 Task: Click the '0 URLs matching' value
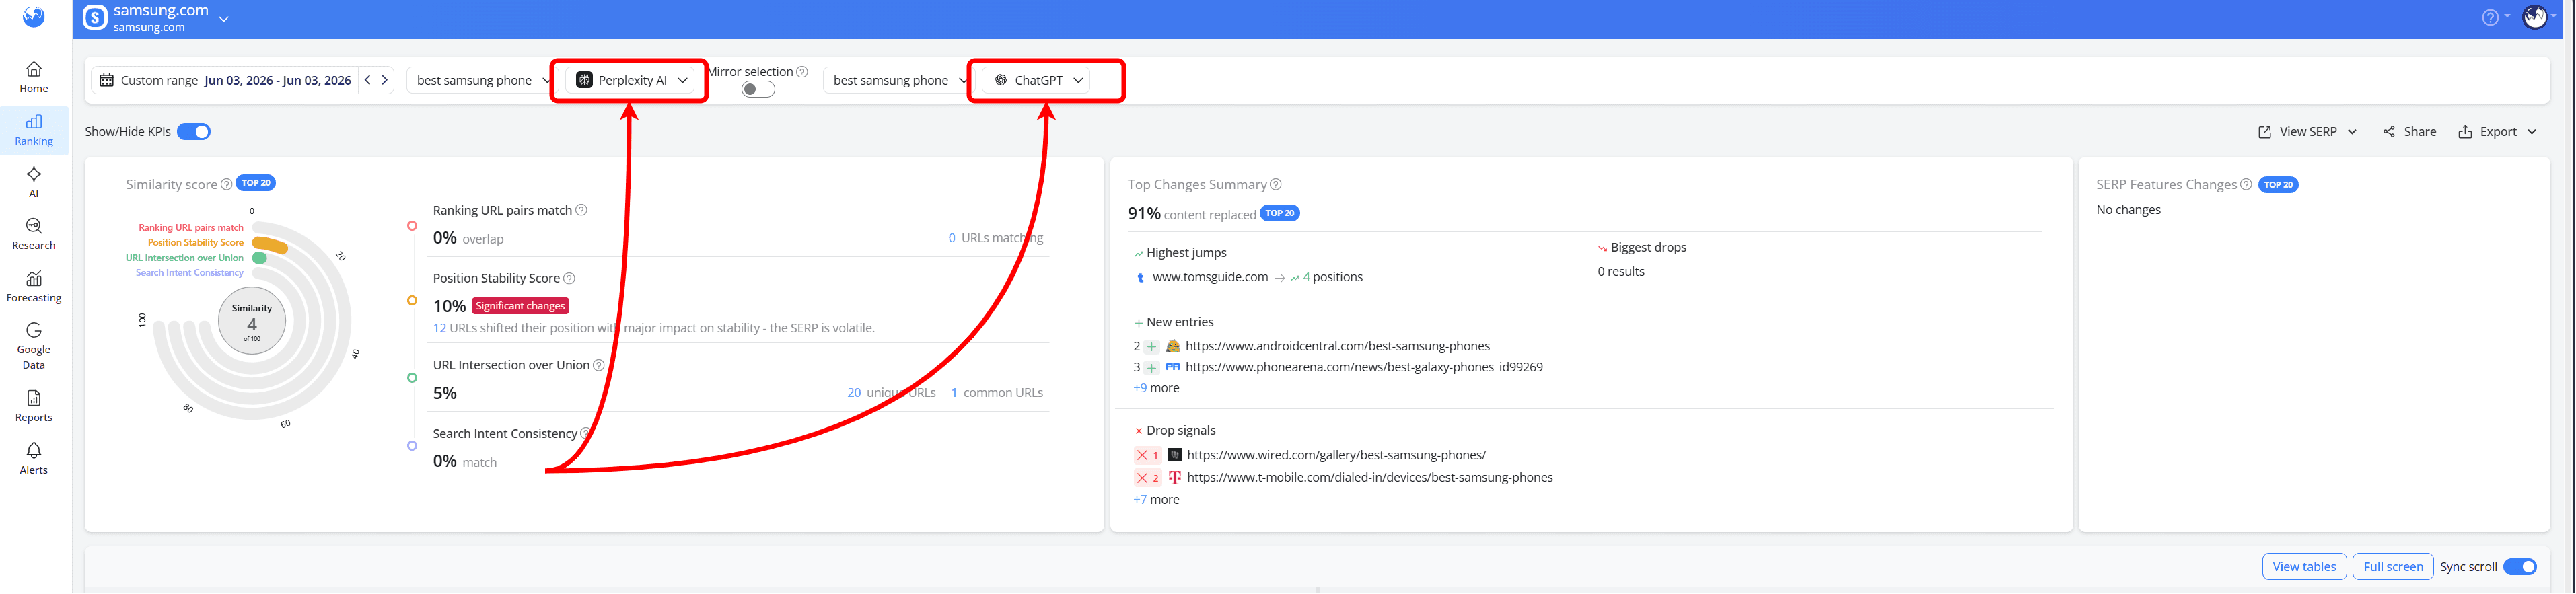[x=995, y=238]
